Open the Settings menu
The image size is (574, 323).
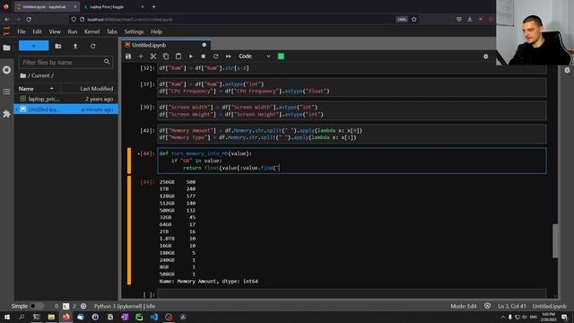coord(134,32)
